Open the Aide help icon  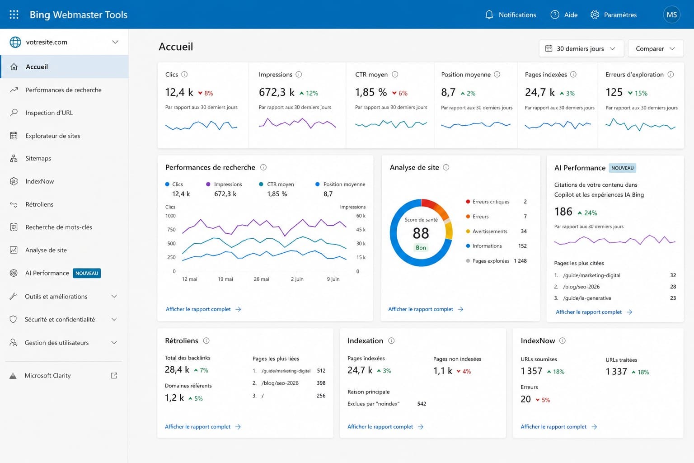tap(555, 14)
